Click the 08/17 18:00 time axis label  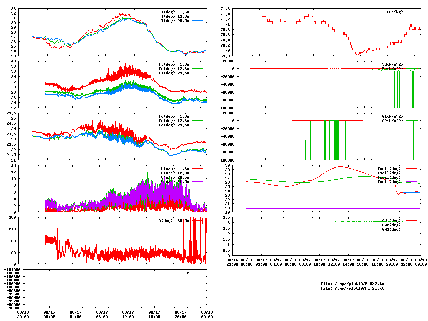click(x=378, y=262)
